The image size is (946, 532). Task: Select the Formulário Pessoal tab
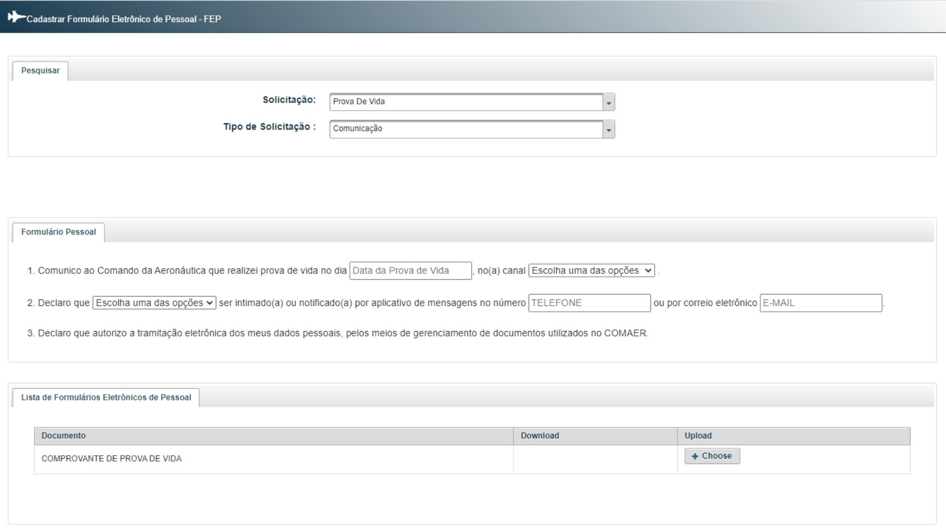coord(59,232)
